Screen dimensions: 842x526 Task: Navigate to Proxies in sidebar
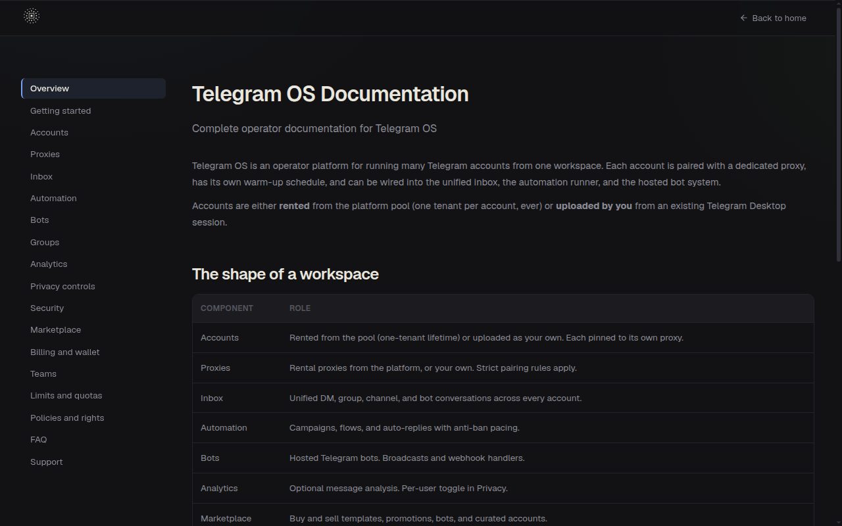coord(93,154)
